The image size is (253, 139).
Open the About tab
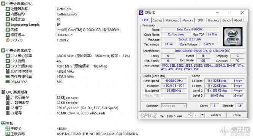238,20
